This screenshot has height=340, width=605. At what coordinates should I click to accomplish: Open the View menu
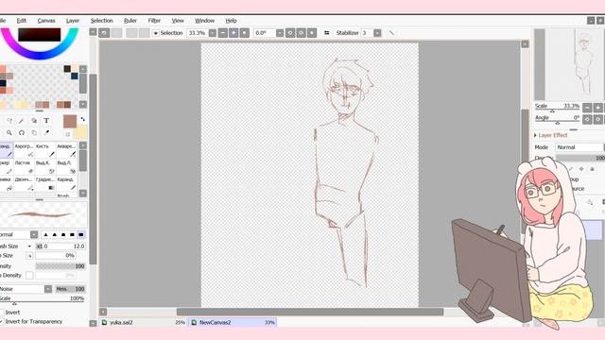[178, 21]
